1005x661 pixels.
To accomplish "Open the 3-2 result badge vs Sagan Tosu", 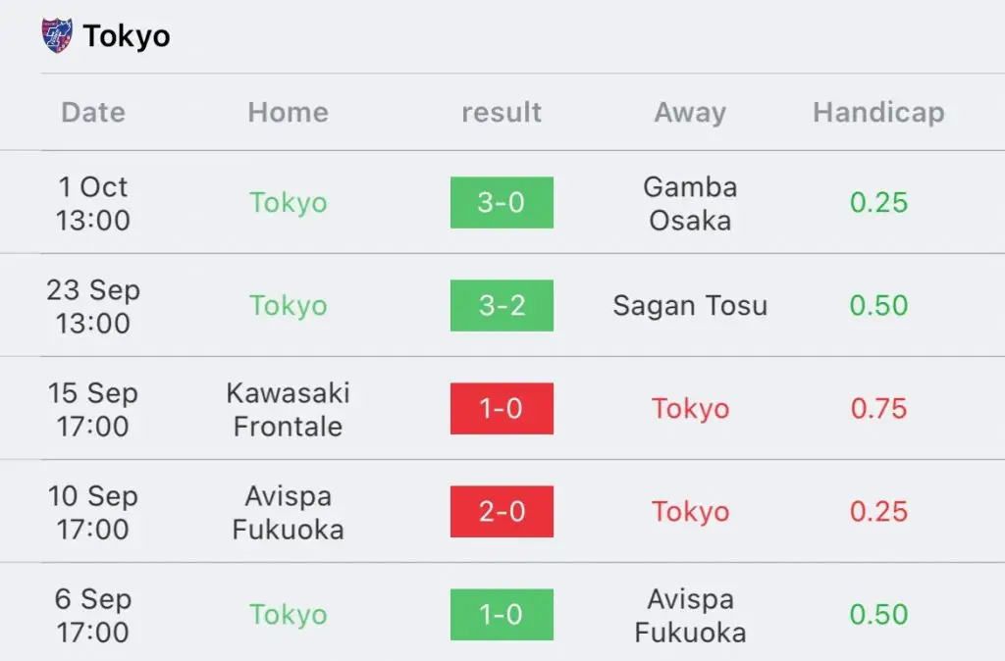I will point(502,306).
